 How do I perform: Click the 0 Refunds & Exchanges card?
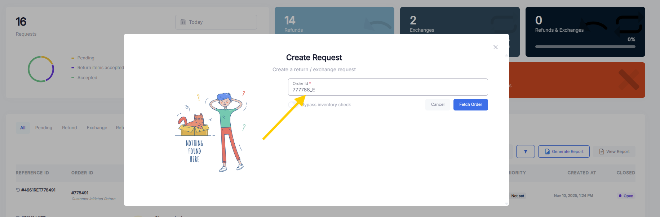[585, 32]
